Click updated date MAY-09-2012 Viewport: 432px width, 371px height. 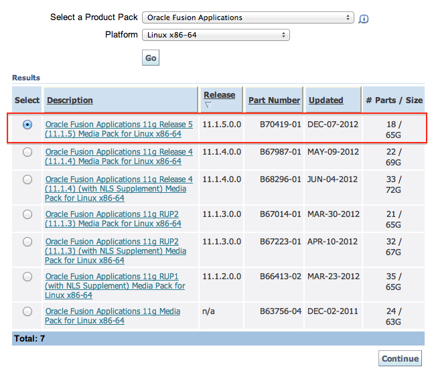333,152
